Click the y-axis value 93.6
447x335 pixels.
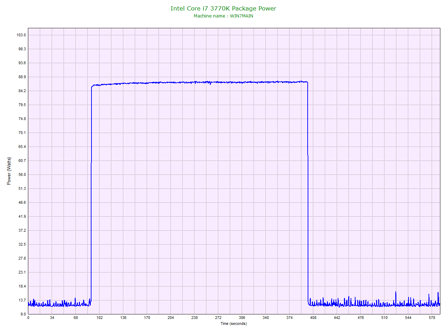click(x=22, y=63)
